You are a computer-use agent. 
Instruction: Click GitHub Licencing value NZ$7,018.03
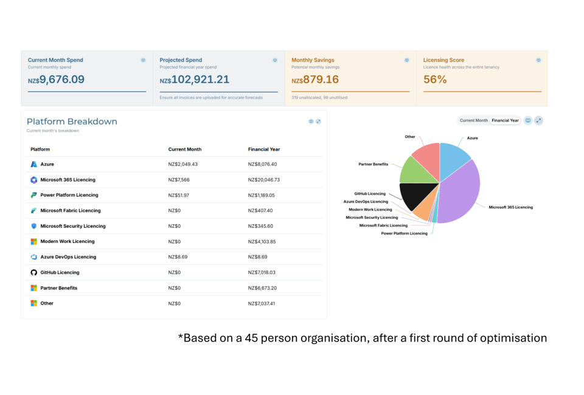[x=262, y=273]
